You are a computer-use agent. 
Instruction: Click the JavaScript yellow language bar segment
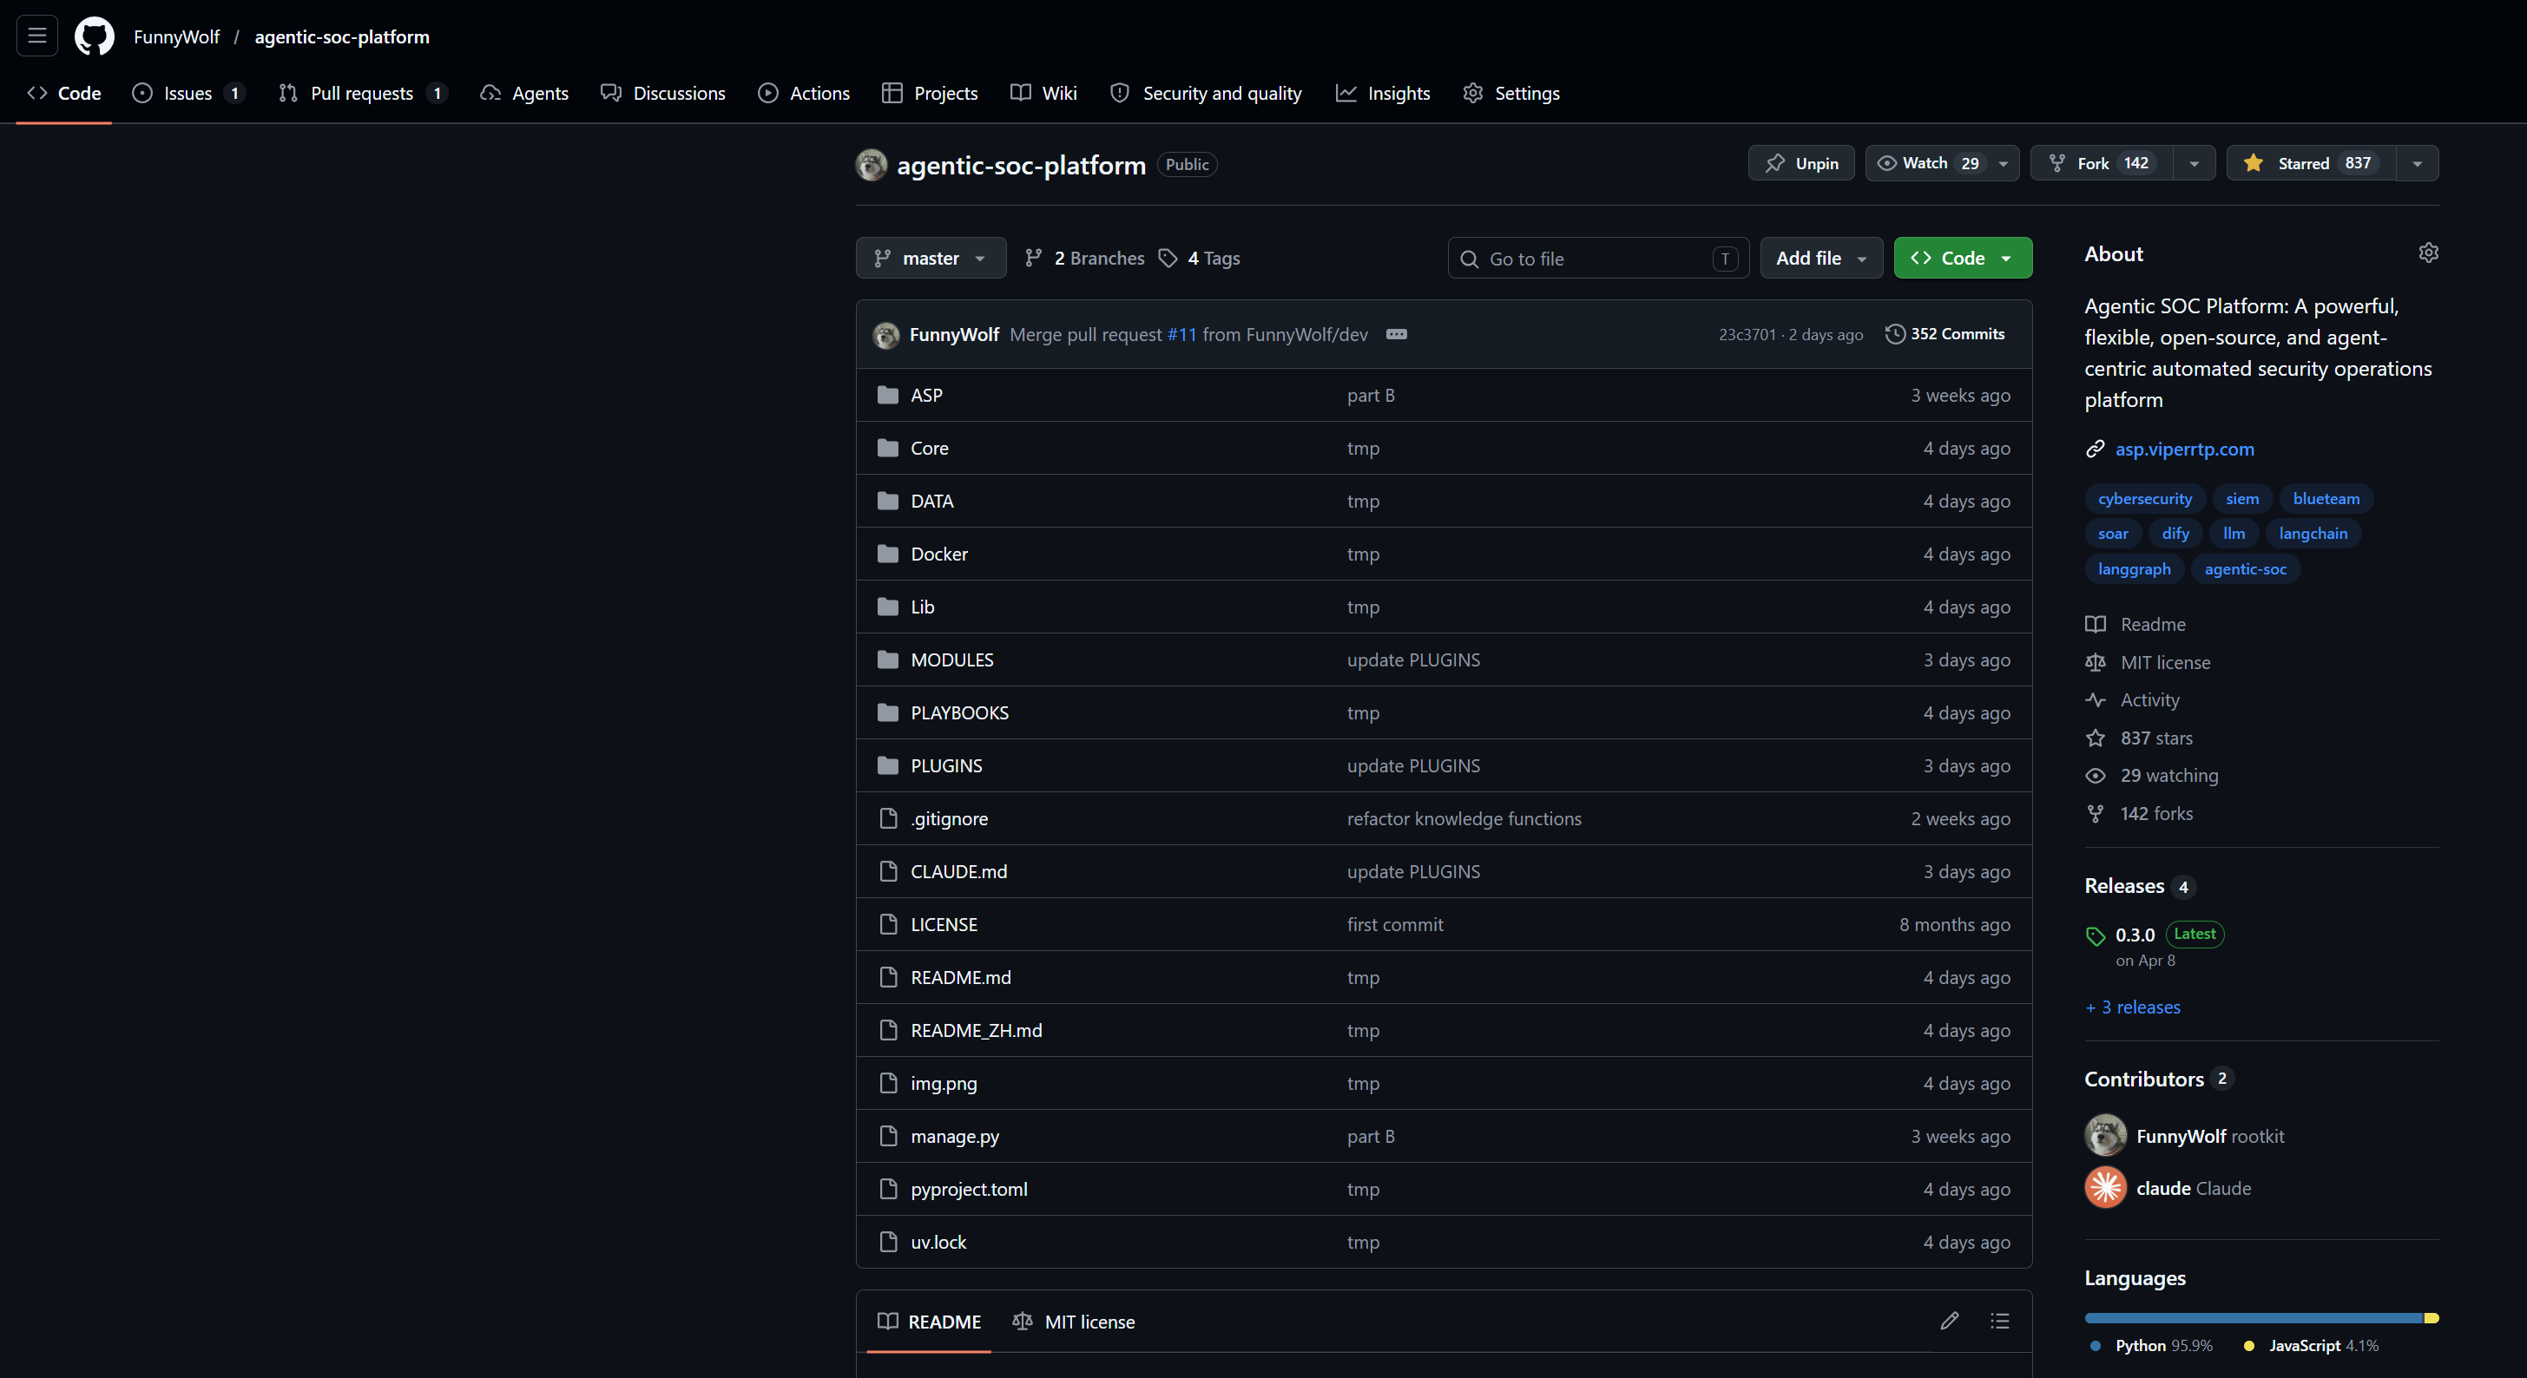point(2431,1318)
